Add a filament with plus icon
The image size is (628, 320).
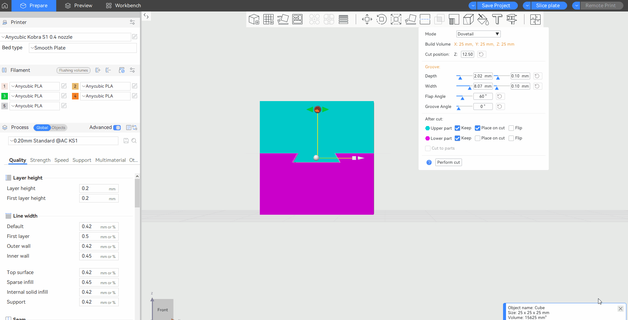coord(98,70)
